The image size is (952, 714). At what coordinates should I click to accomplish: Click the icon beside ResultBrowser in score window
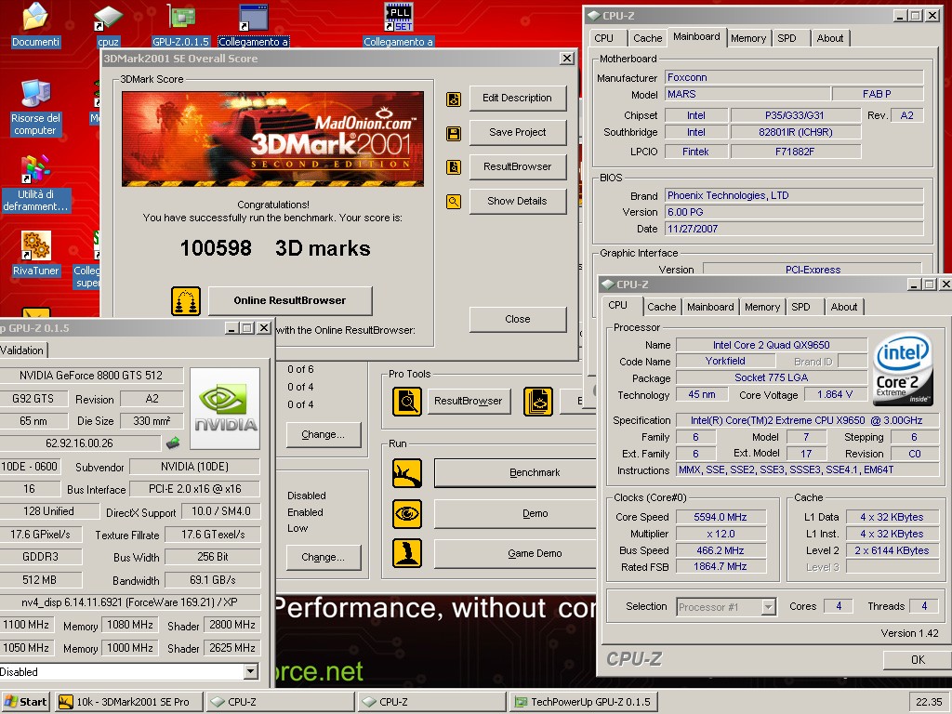pyautogui.click(x=454, y=167)
